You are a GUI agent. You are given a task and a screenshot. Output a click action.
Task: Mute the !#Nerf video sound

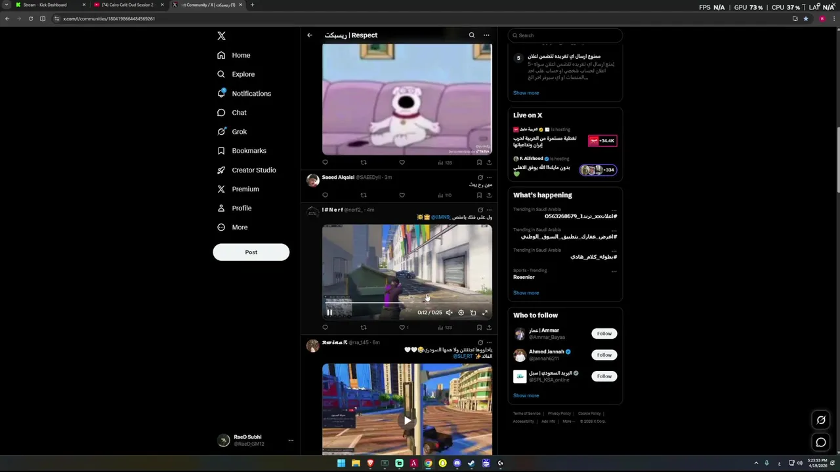coord(450,313)
